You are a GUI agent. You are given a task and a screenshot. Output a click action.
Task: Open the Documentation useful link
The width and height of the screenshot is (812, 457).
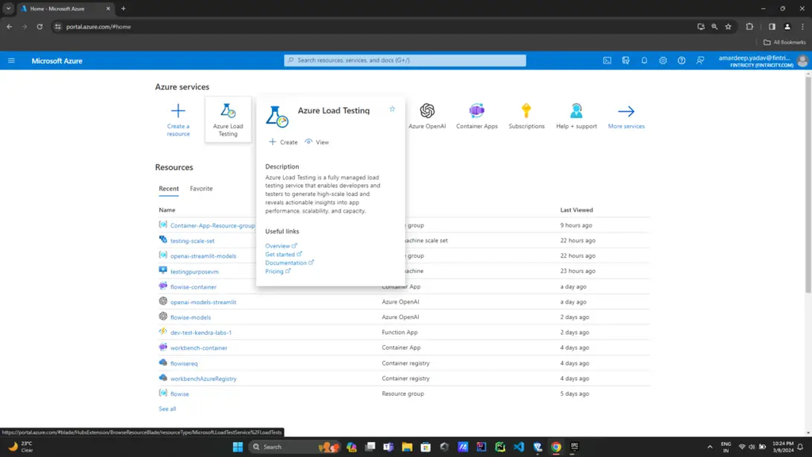(x=289, y=263)
